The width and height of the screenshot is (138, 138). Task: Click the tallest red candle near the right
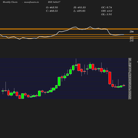(x=110, y=78)
